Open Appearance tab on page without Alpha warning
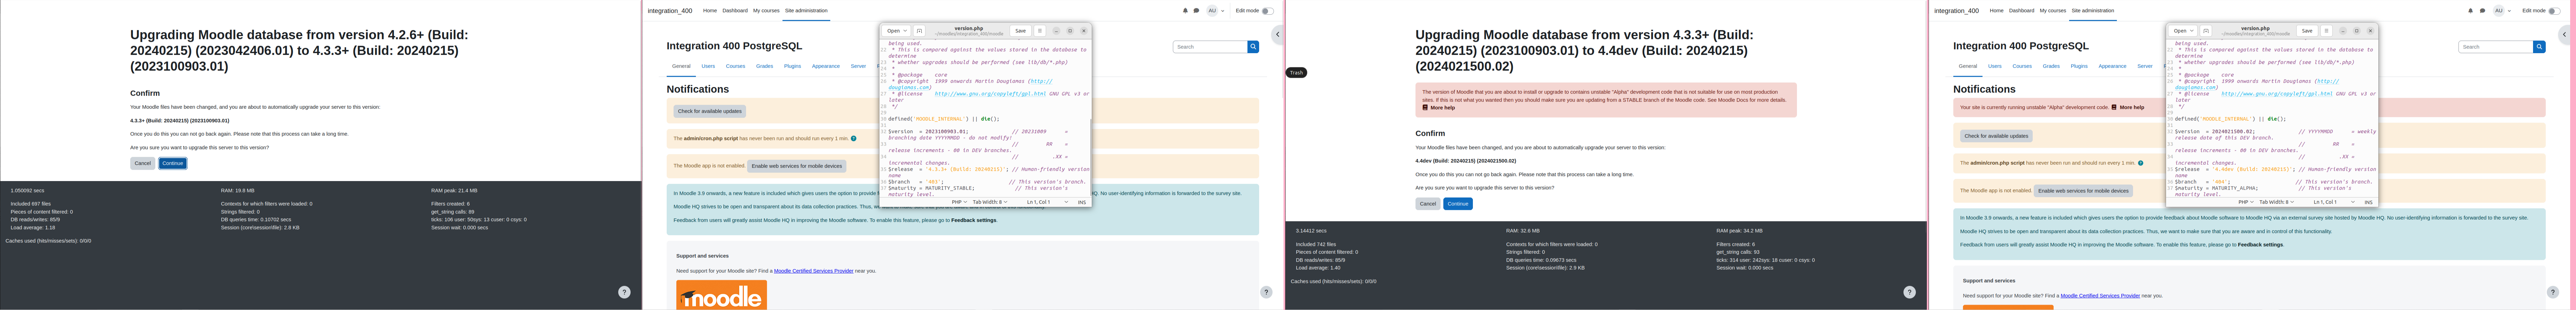The height and width of the screenshot is (310, 2576). pos(826,66)
